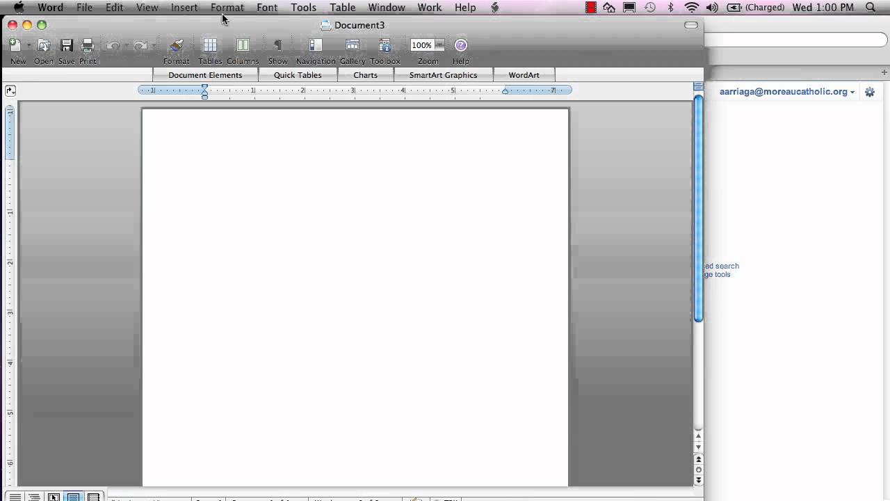The height and width of the screenshot is (501, 890).
Task: Click the split bar icon above scrollbar
Action: tap(698, 87)
